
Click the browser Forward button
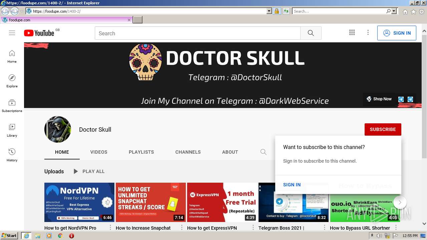click(14, 11)
